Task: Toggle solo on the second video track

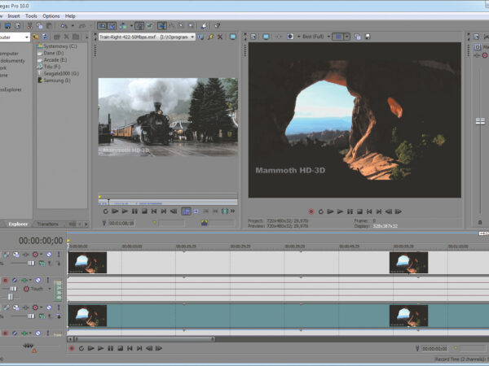Action: (57, 307)
